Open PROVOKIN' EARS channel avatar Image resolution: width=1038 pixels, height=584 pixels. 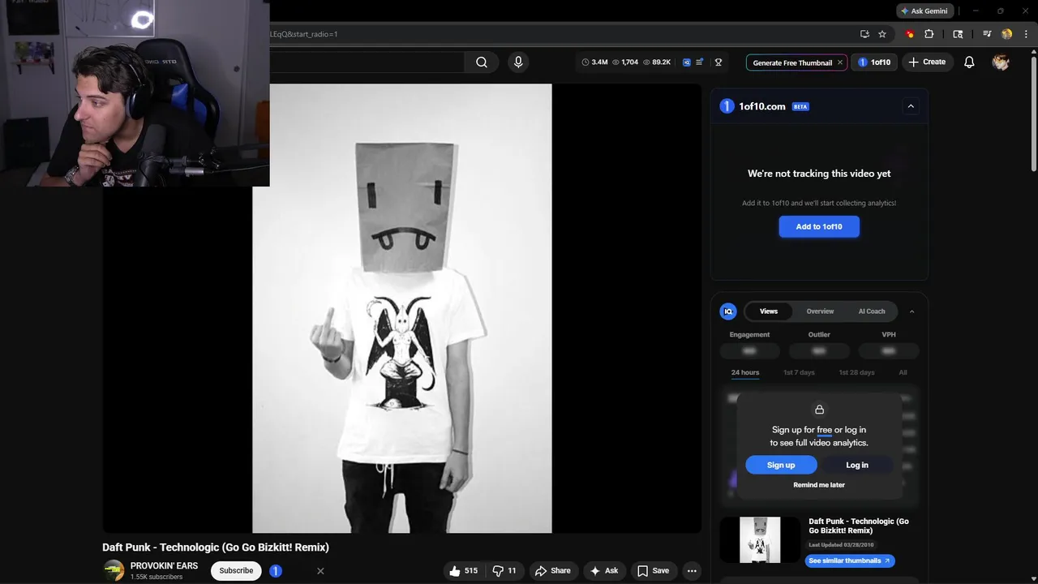pos(114,570)
